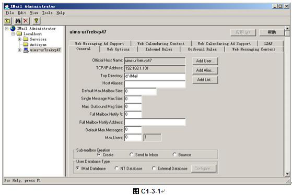
Task: Collapse the localhost tree node
Action: (x=13, y=34)
